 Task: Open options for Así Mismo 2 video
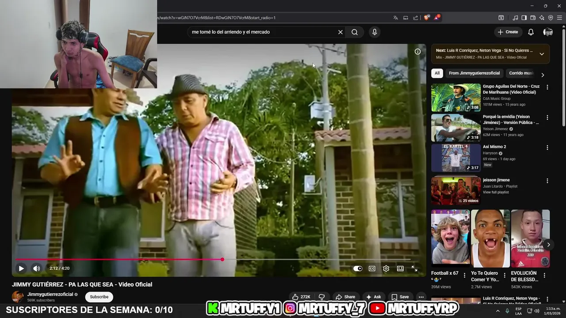pos(547,148)
